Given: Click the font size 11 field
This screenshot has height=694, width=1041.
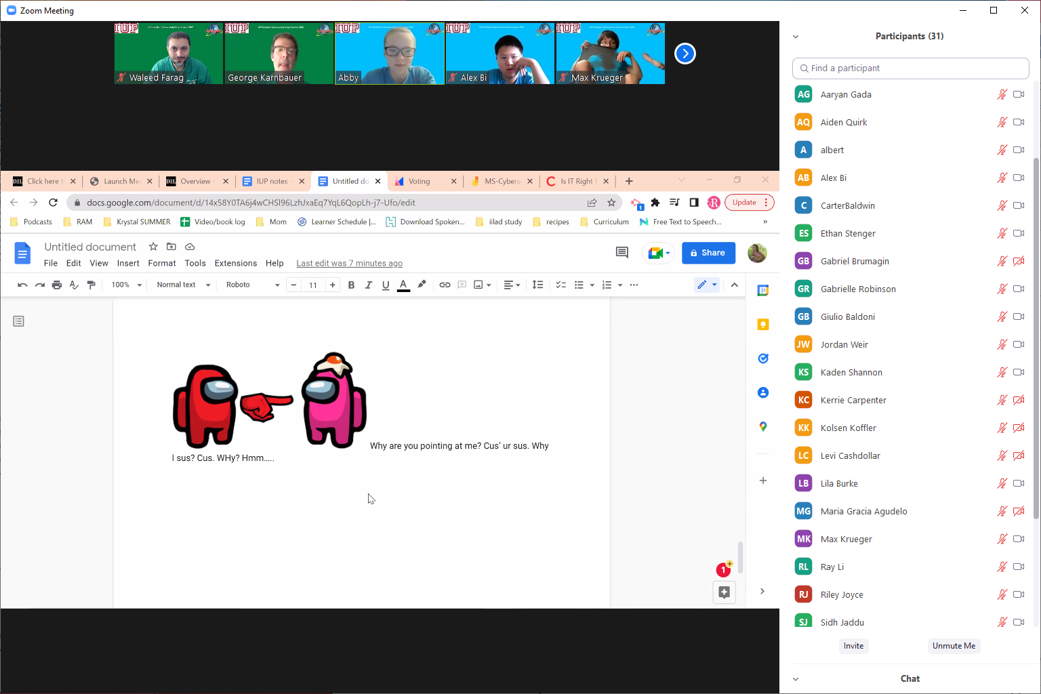Looking at the screenshot, I should point(313,285).
